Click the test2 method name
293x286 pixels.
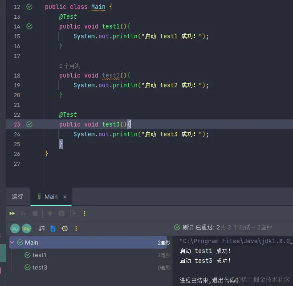111,76
